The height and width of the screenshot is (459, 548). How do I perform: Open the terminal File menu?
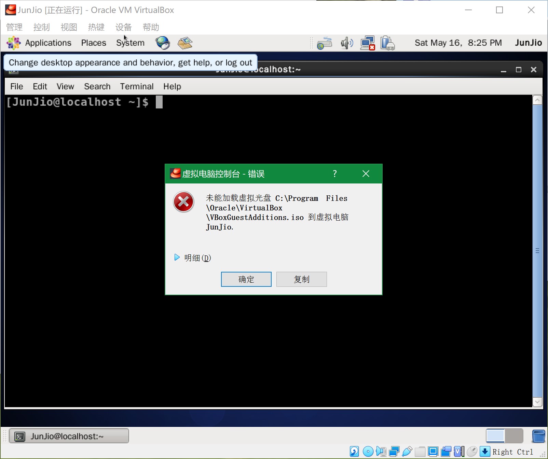17,87
